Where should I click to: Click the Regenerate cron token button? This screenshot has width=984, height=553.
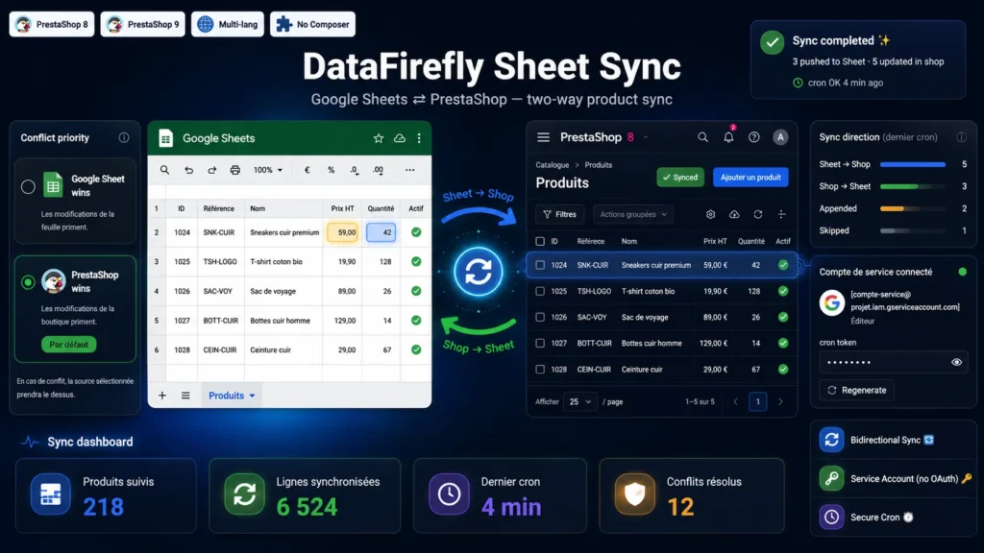pyautogui.click(x=856, y=390)
